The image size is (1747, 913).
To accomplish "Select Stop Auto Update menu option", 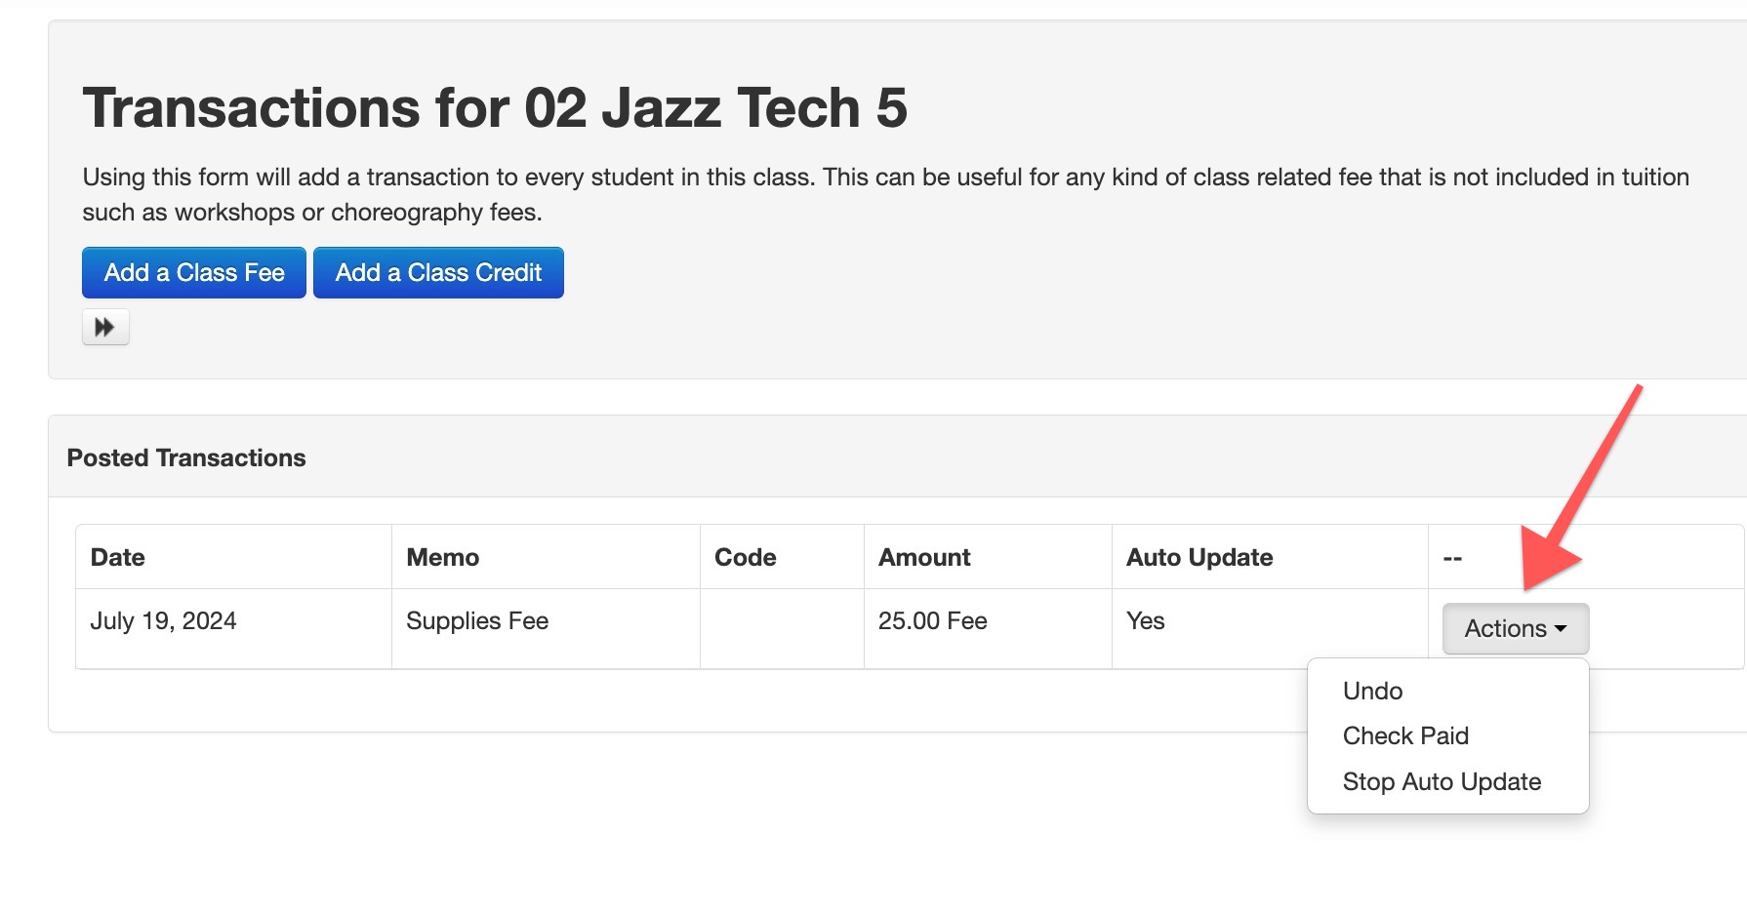I will pyautogui.click(x=1442, y=781).
